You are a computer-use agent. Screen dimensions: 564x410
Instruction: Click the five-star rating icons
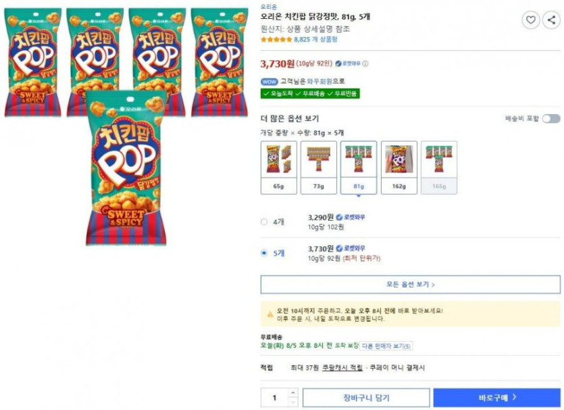pyautogui.click(x=276, y=39)
